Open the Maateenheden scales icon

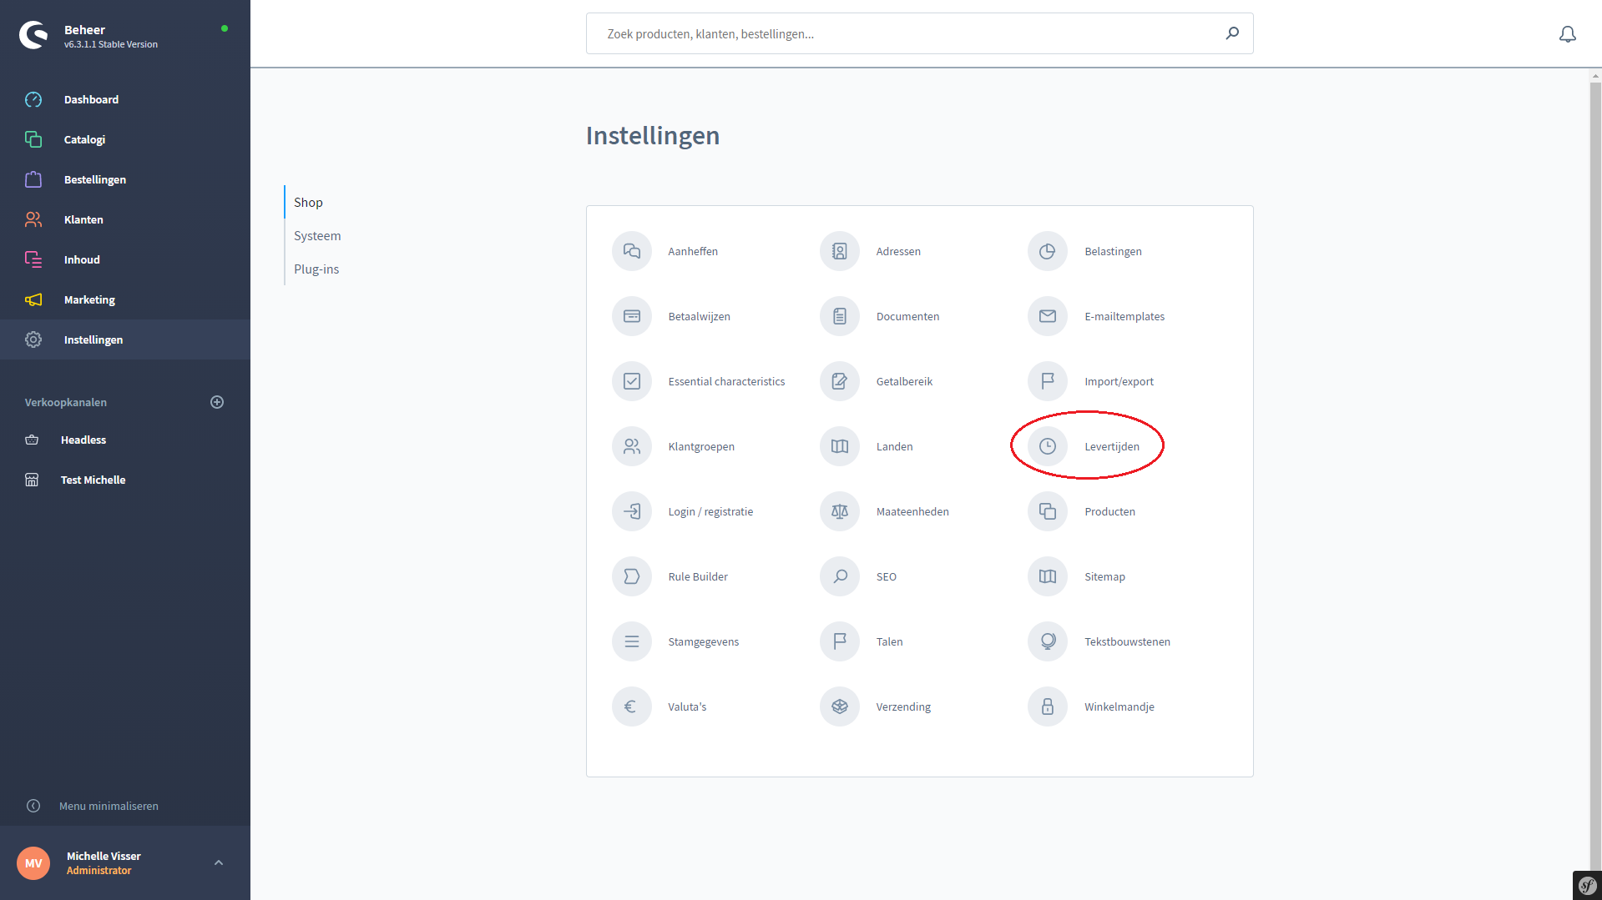(x=839, y=511)
